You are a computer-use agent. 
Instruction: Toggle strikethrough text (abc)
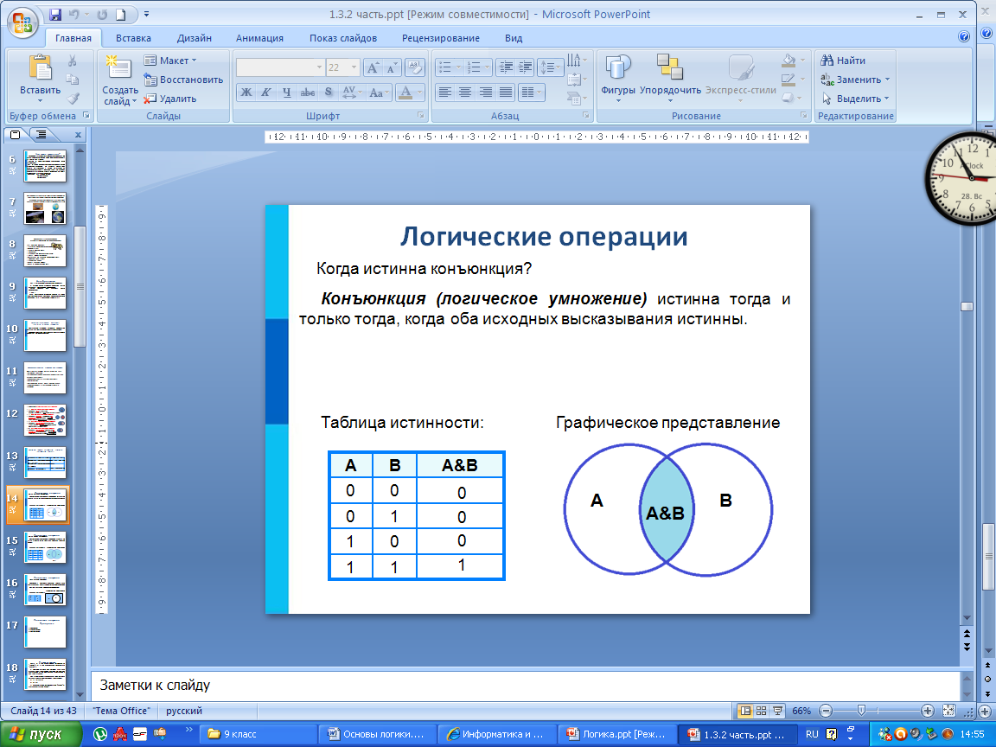[308, 93]
